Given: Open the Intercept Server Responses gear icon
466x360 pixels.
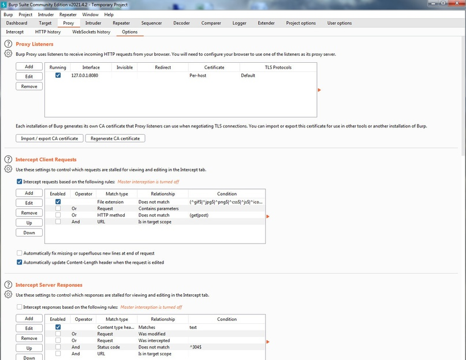Looking at the screenshot, I should point(8,294).
